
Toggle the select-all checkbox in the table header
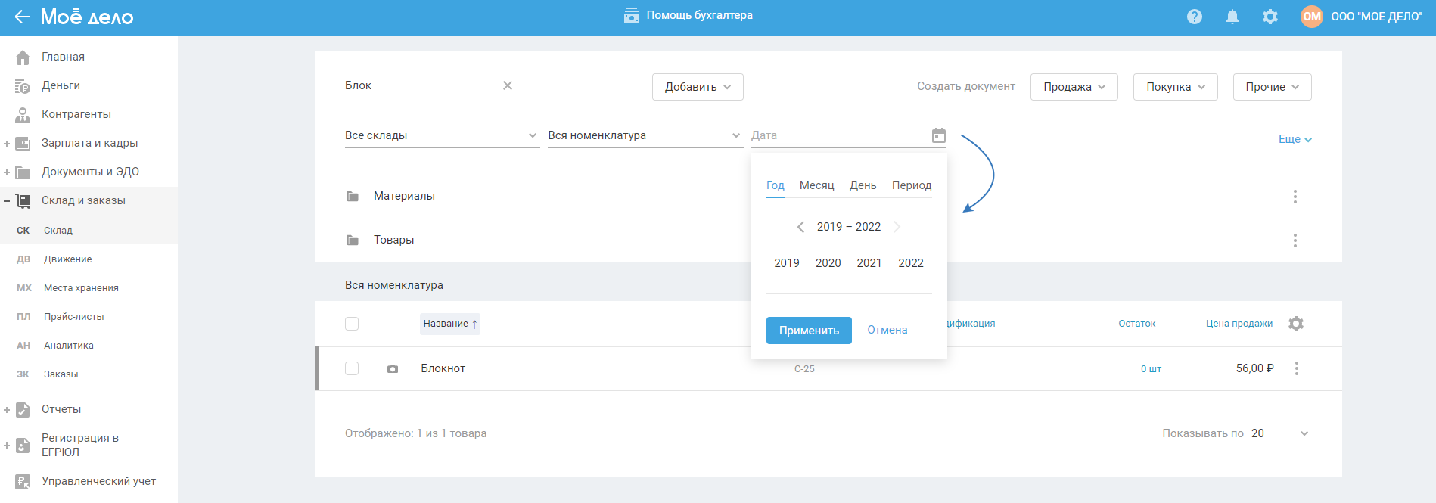click(x=352, y=324)
